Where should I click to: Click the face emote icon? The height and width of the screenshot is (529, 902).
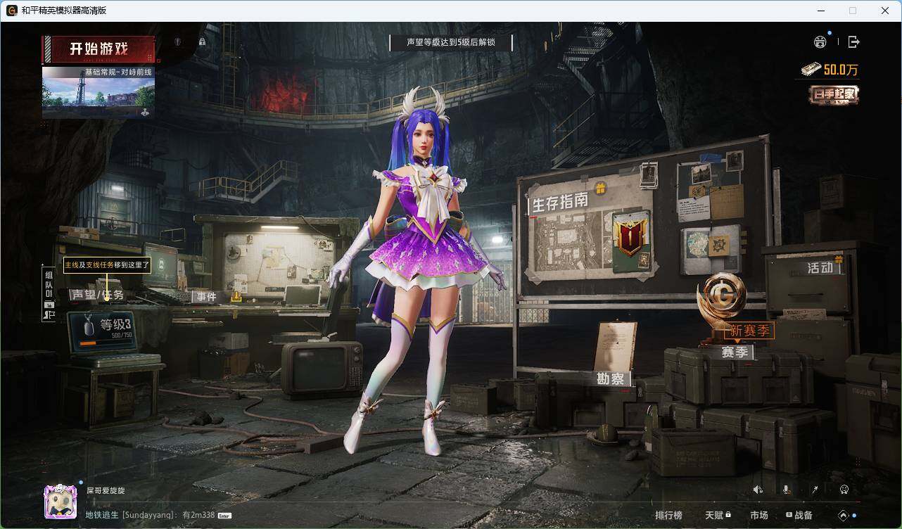pos(844,490)
